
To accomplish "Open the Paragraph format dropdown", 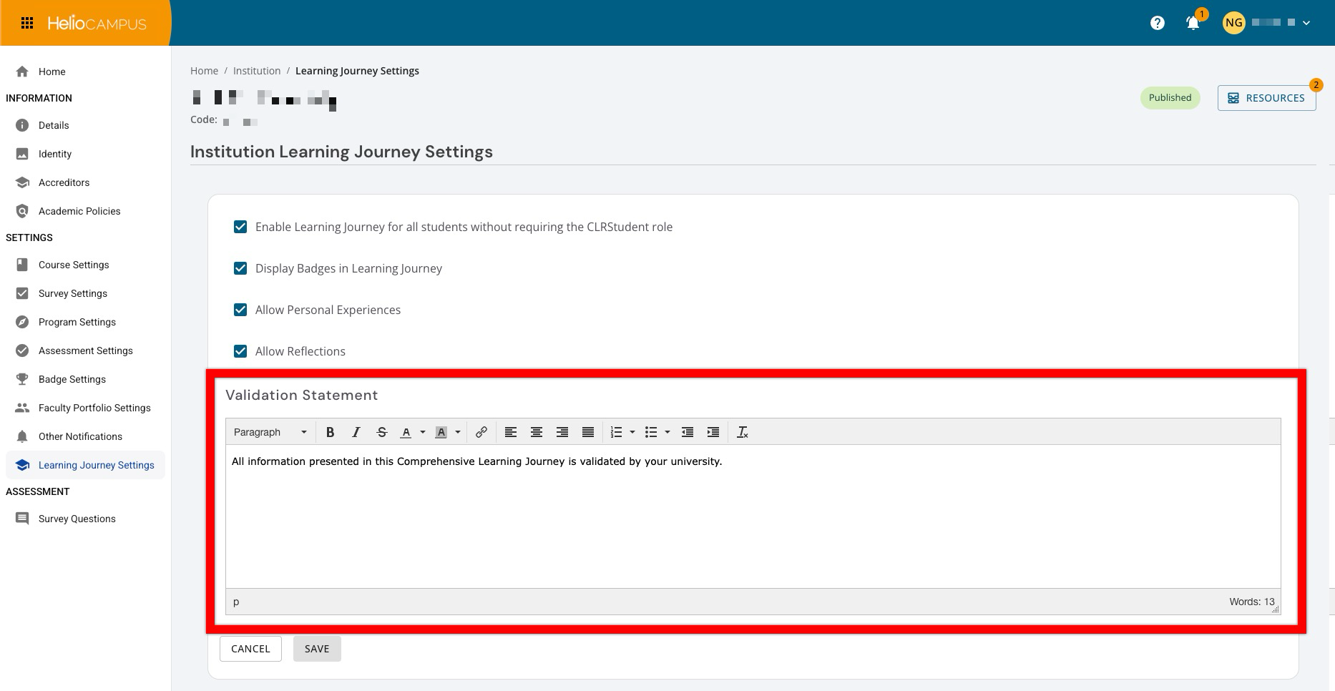I will coord(270,432).
